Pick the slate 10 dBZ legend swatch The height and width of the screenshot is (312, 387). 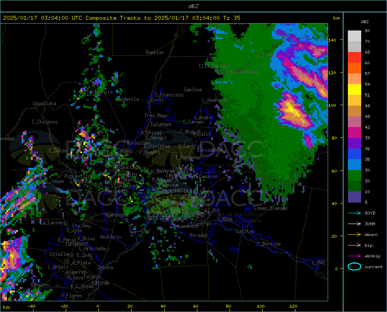click(354, 197)
